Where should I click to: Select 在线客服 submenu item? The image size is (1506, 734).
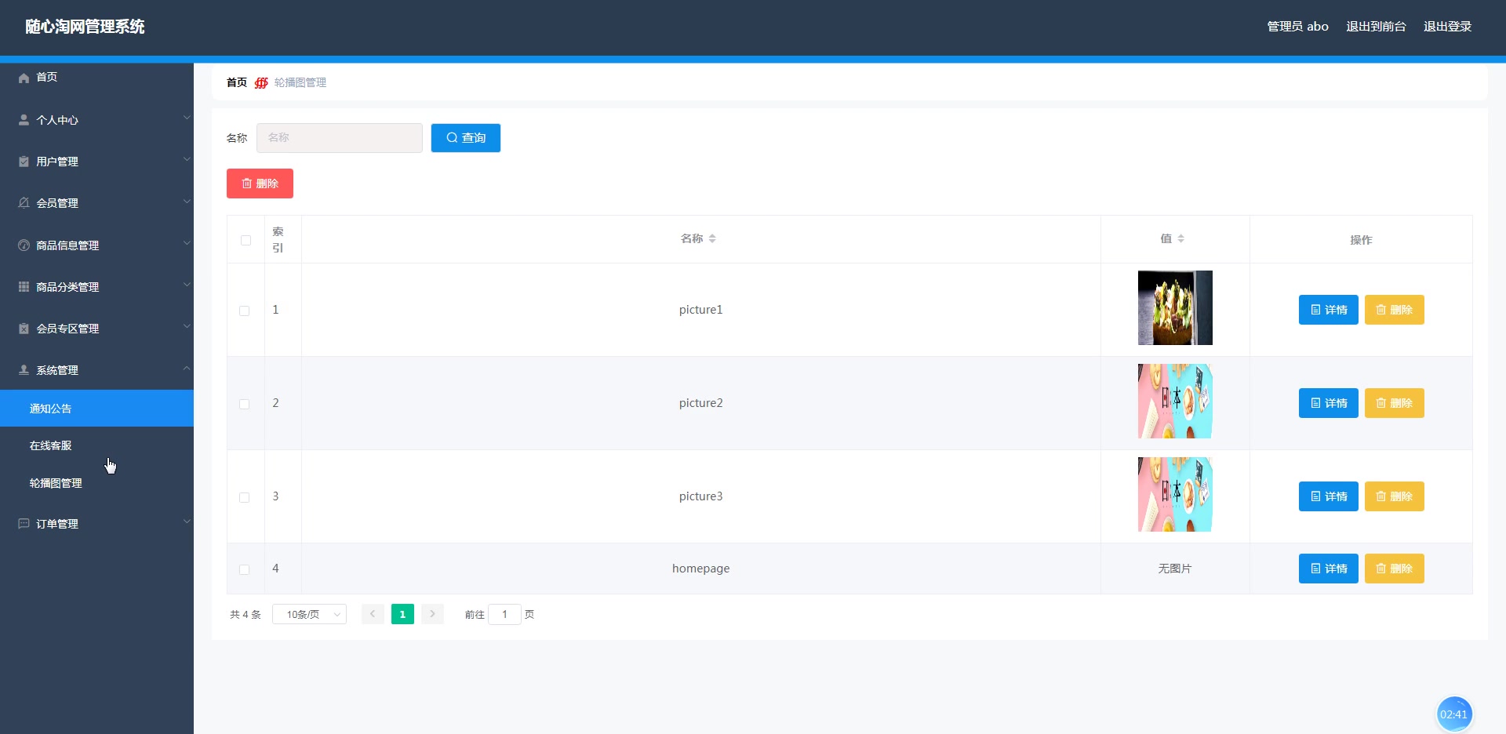click(96, 445)
